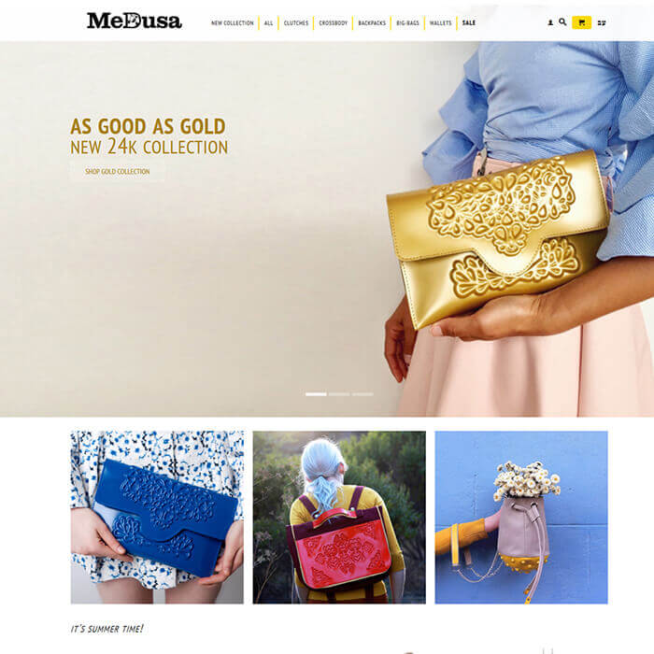Open the red backpack thumbnail

tap(339, 518)
